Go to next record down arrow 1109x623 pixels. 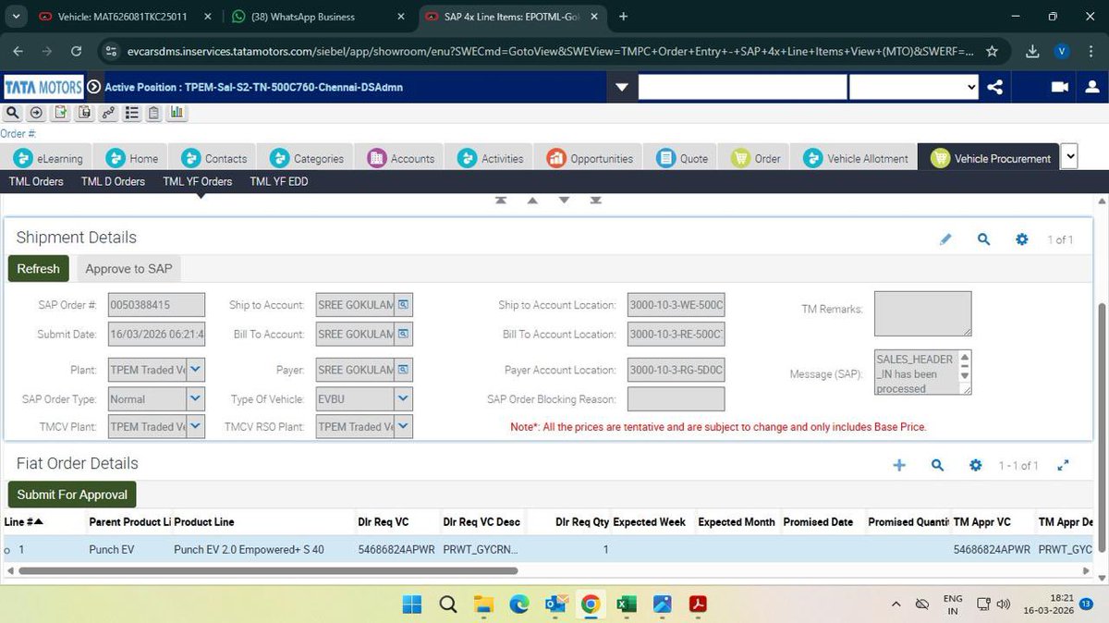564,200
